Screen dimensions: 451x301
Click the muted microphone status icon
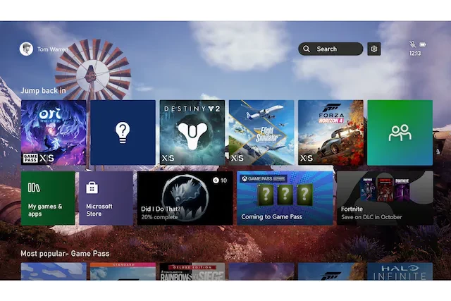coord(412,44)
